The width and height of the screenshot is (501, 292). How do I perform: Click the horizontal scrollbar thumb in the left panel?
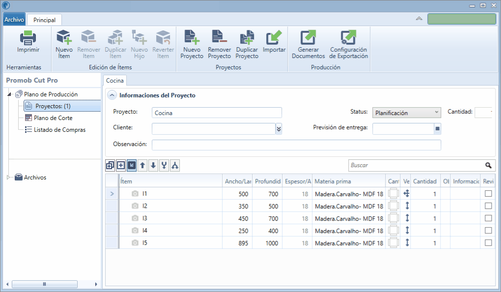click(44, 284)
